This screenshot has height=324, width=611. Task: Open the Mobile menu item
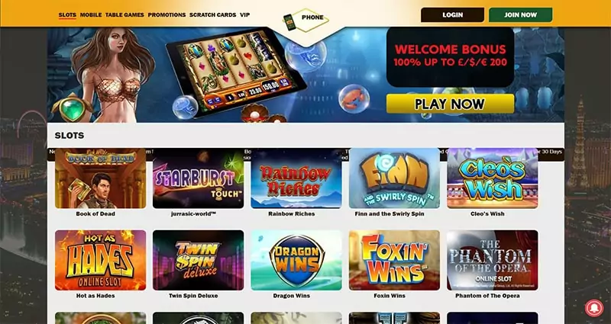coord(91,14)
